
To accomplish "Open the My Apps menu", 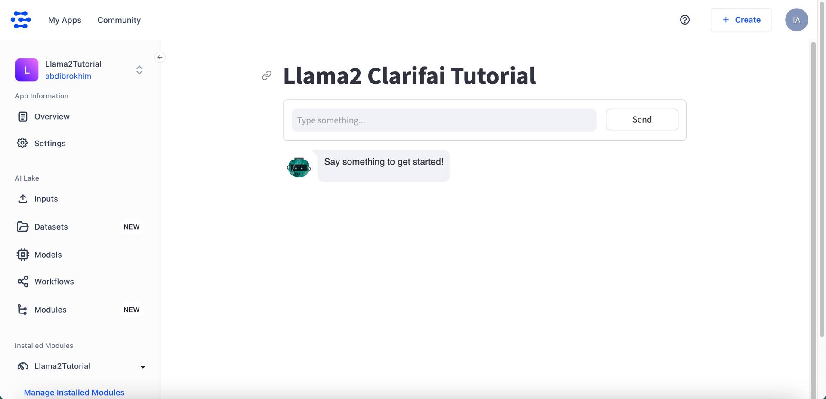I will coord(65,20).
